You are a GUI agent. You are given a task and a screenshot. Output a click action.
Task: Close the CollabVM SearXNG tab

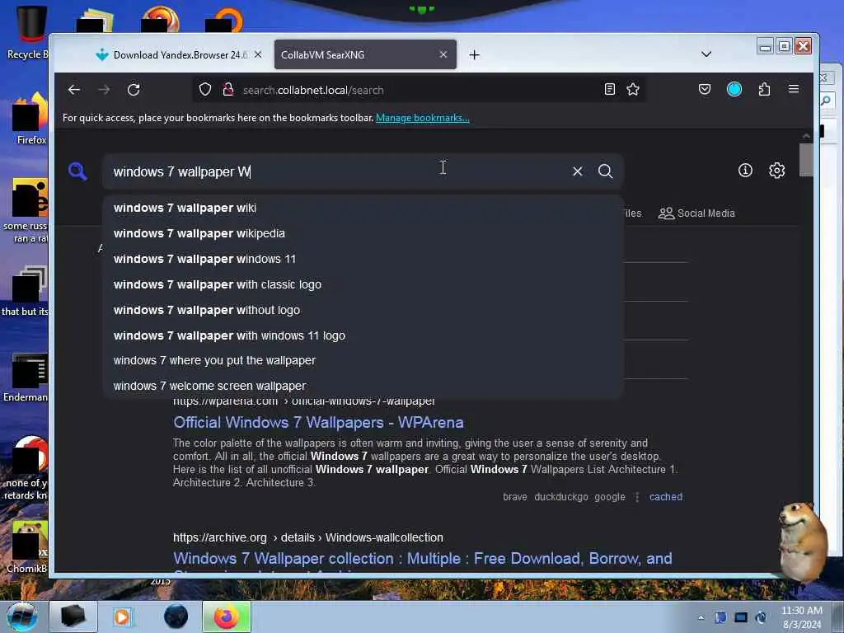coord(443,55)
